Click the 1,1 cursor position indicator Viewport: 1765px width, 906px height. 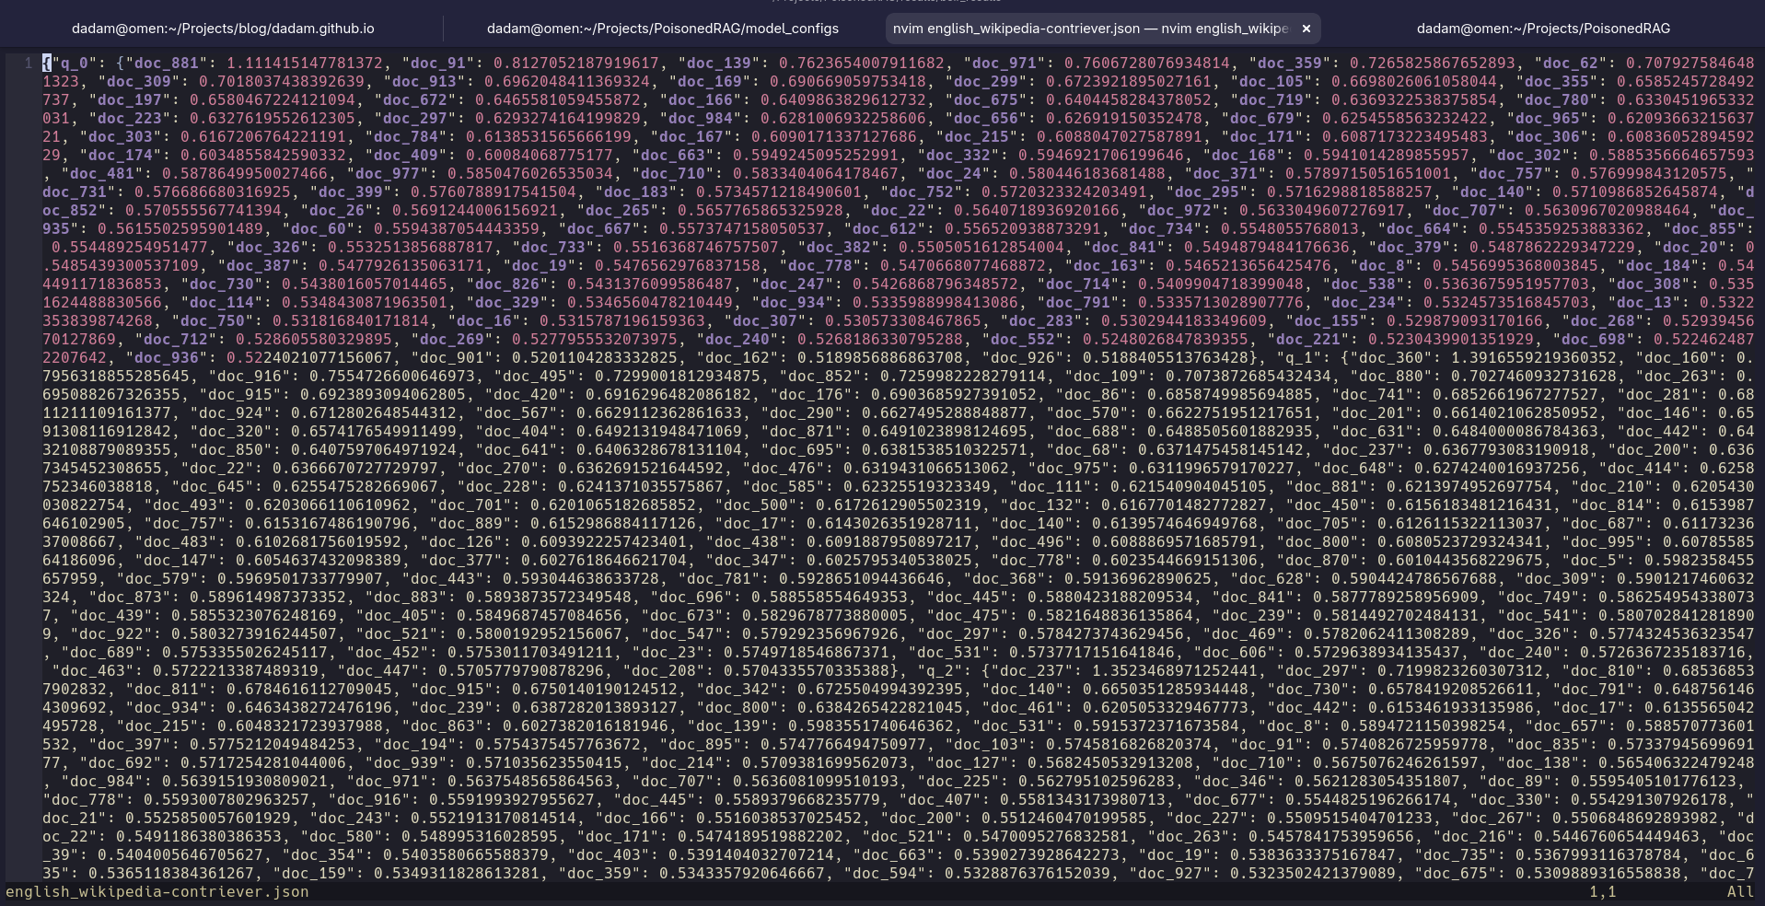pos(1602,891)
